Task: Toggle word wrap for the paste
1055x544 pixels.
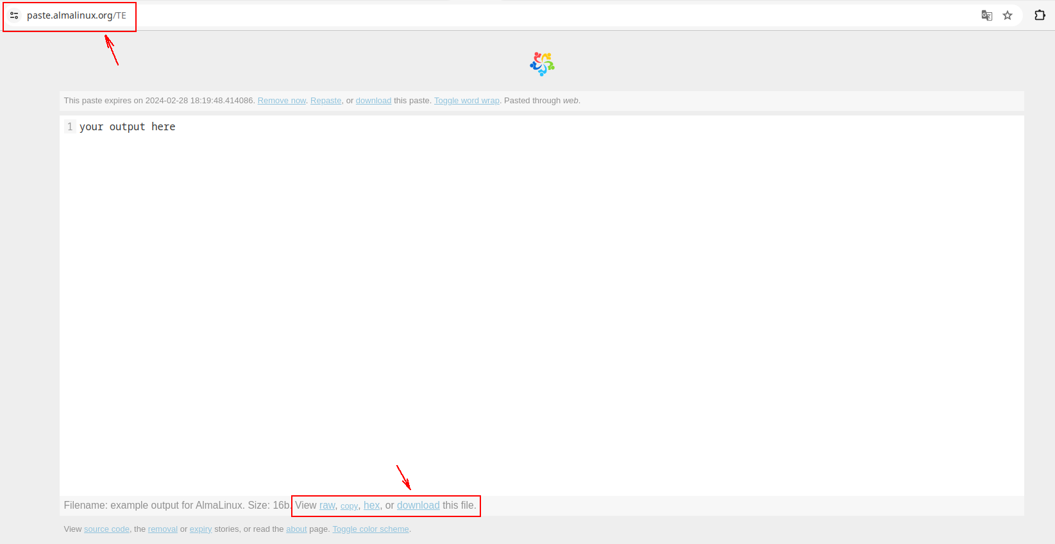Action: (466, 101)
